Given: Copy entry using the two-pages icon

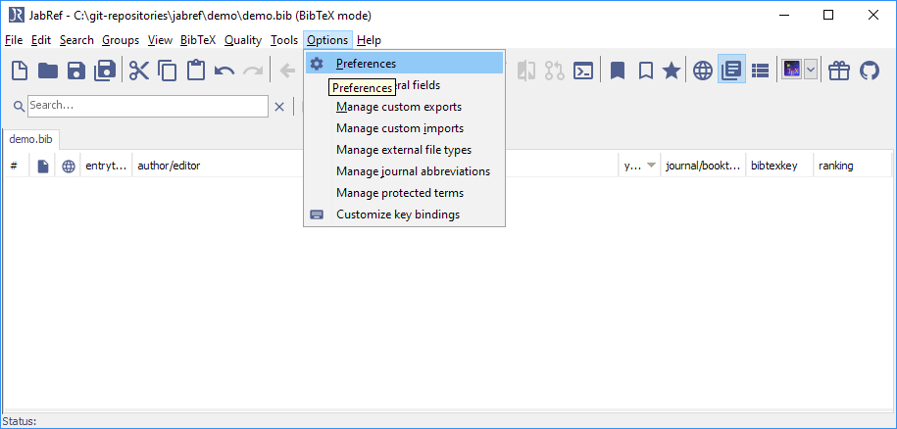Looking at the screenshot, I should point(168,71).
